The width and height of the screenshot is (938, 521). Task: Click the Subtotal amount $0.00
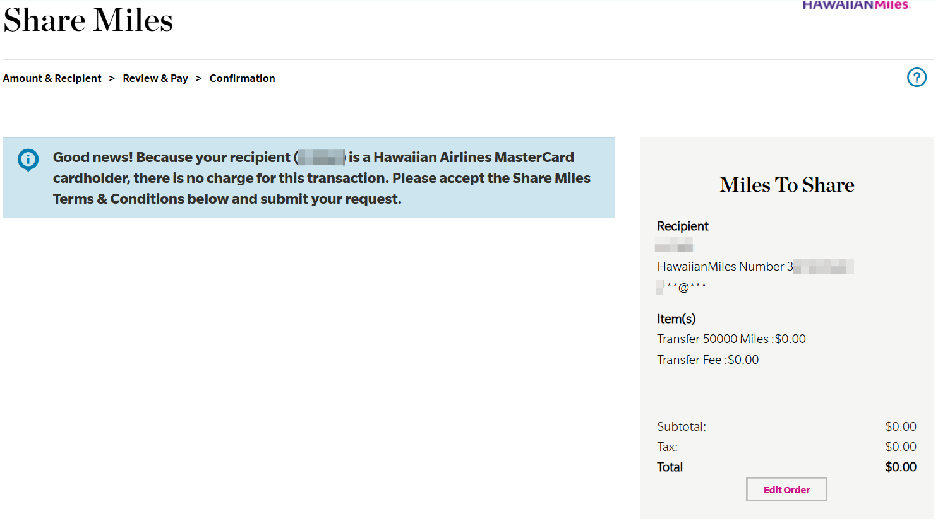pyautogui.click(x=900, y=426)
